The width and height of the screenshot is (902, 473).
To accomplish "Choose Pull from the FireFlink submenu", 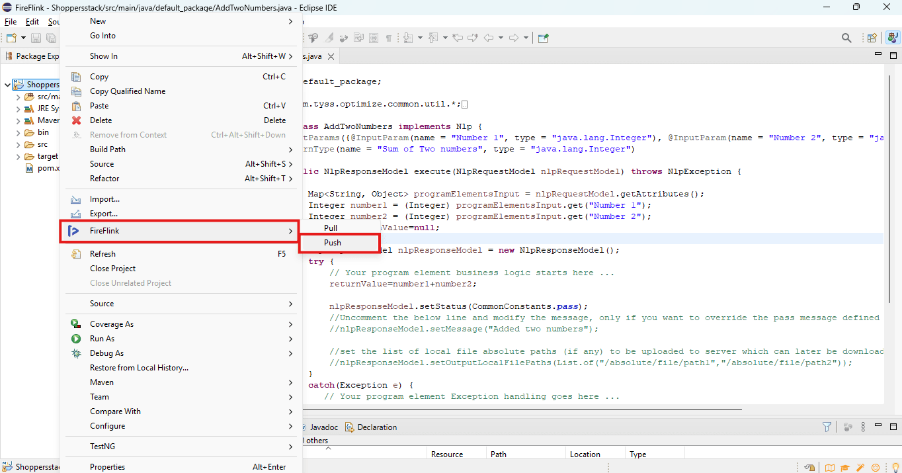I will click(x=331, y=228).
